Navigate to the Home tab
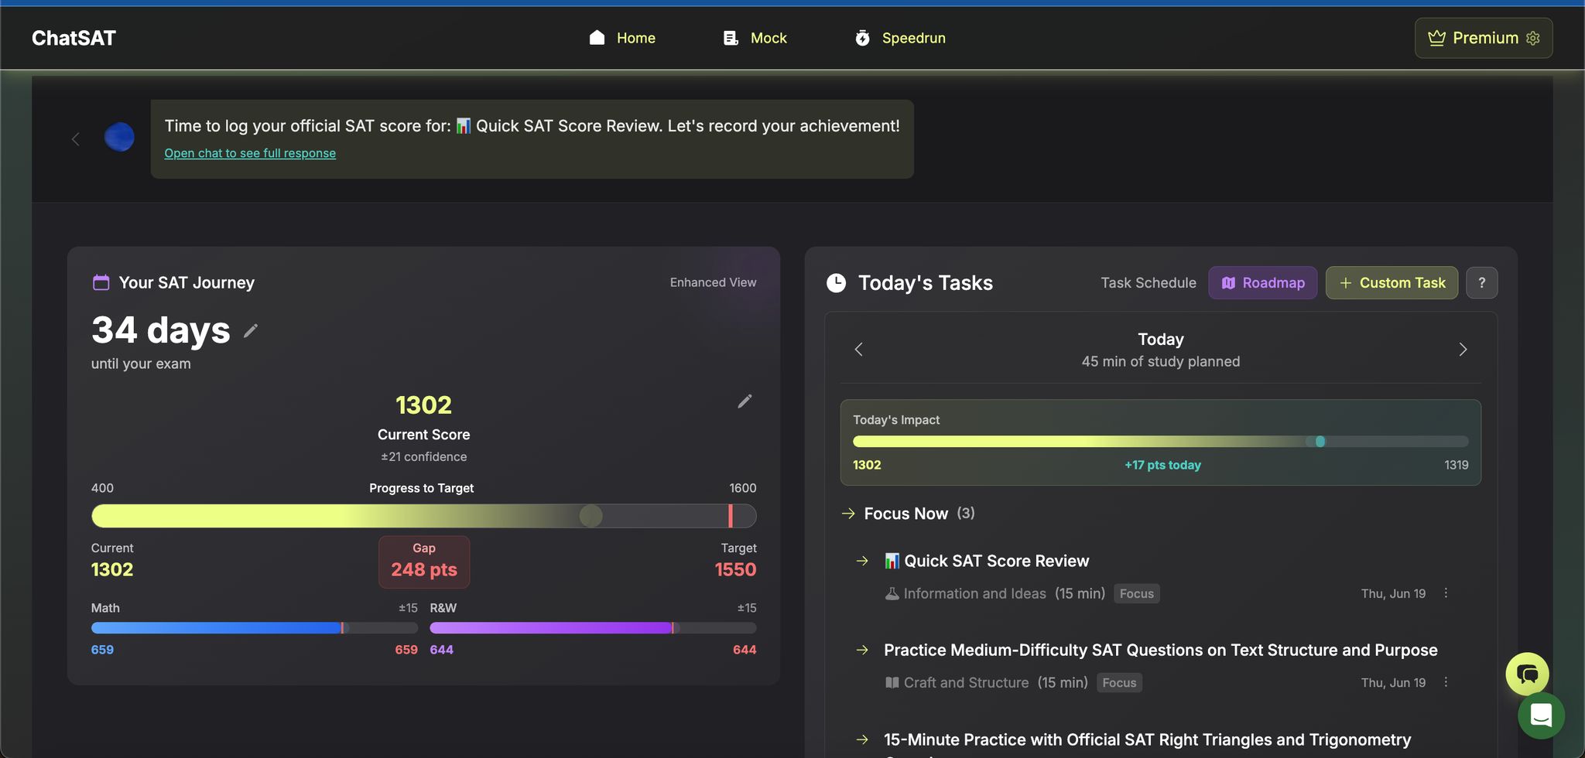This screenshot has width=1585, height=758. point(622,38)
